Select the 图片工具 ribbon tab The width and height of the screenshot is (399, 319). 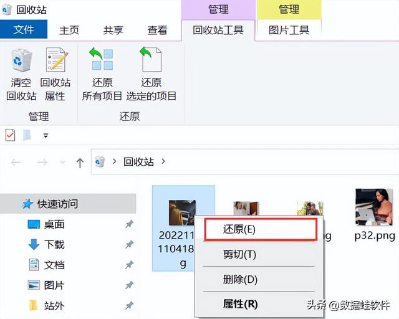pyautogui.click(x=289, y=31)
